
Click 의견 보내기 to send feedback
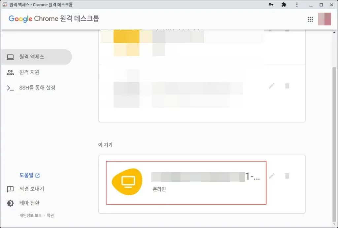(x=32, y=189)
